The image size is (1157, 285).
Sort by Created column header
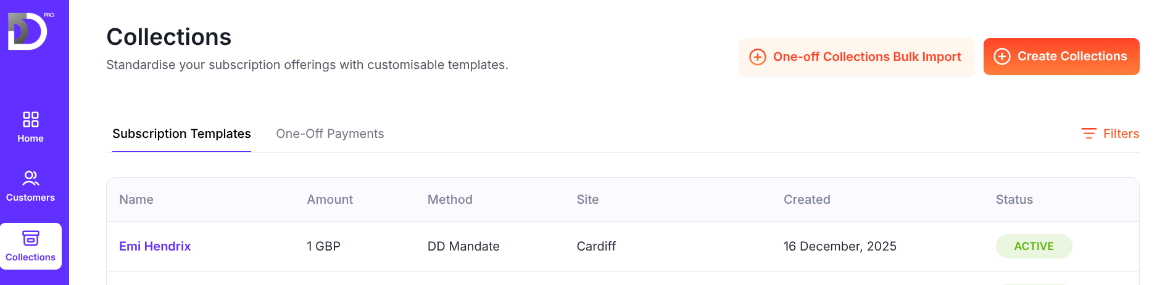pyautogui.click(x=807, y=199)
